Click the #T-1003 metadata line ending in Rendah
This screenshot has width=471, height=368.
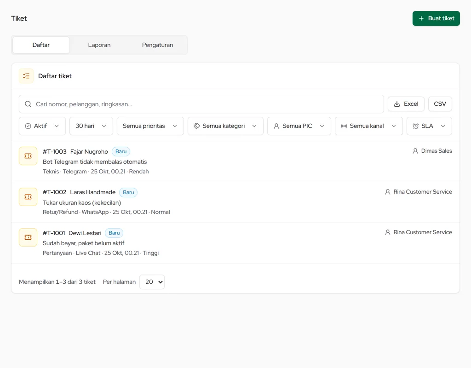[96, 172]
